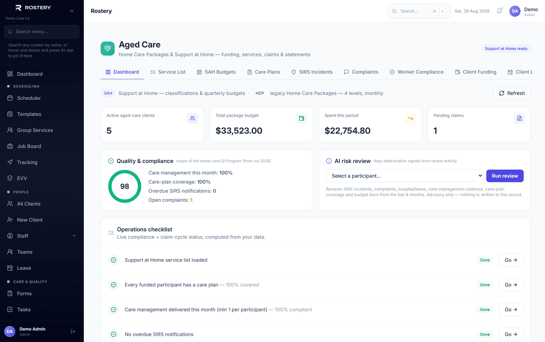
Task: Open New Client in the sidebar
Action: click(42, 220)
